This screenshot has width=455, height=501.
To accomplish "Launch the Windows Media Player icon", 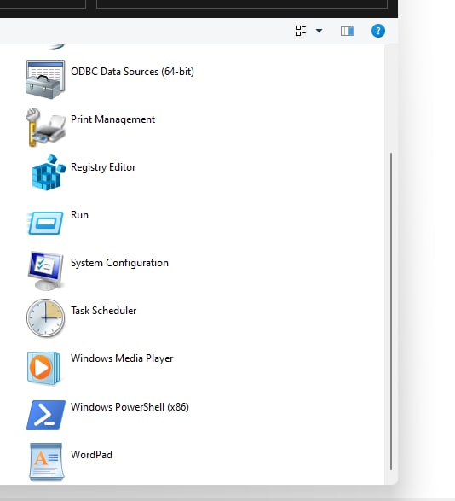I will [x=43, y=368].
